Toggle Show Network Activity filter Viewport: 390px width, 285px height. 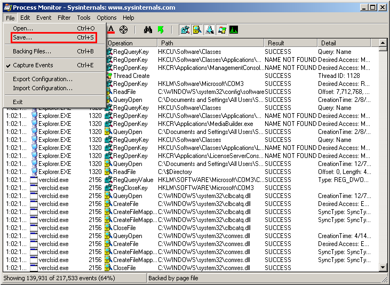pos(210,30)
